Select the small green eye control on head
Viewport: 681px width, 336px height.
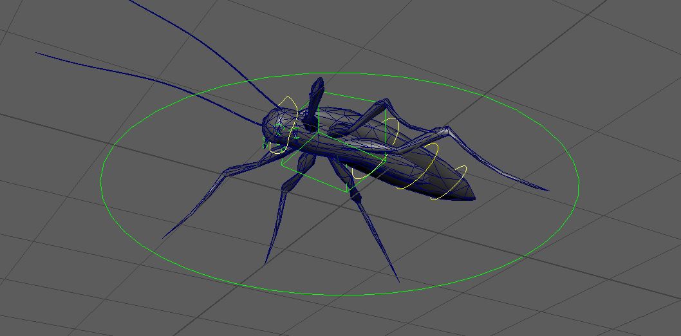[279, 127]
